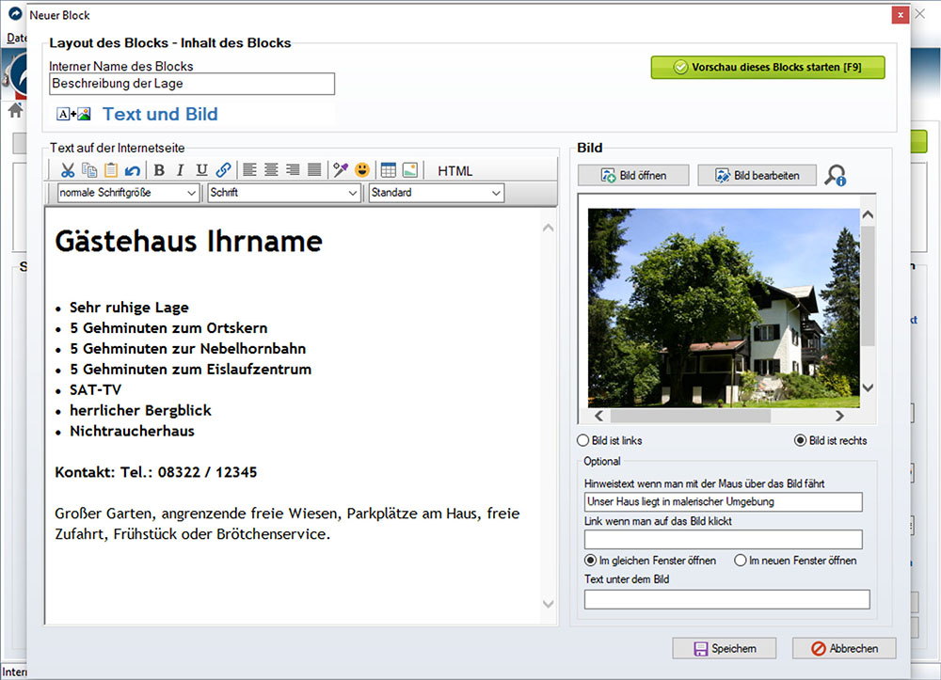941x680 pixels.
Task: Click the image horizontal scrollbar right arrow
Action: [x=840, y=416]
